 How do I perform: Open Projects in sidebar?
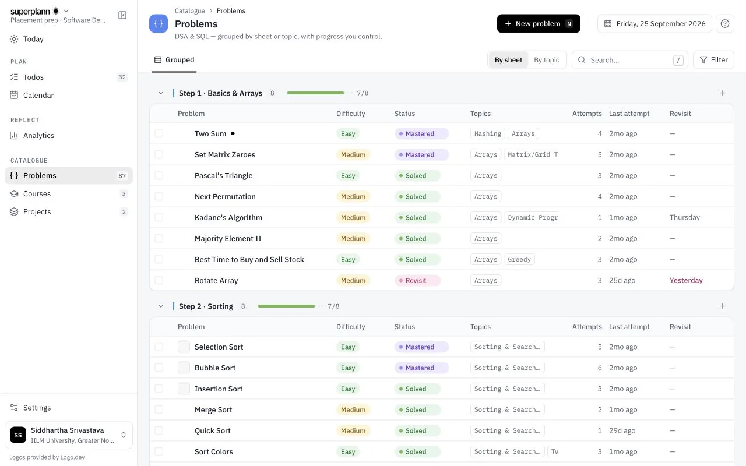[69, 211]
